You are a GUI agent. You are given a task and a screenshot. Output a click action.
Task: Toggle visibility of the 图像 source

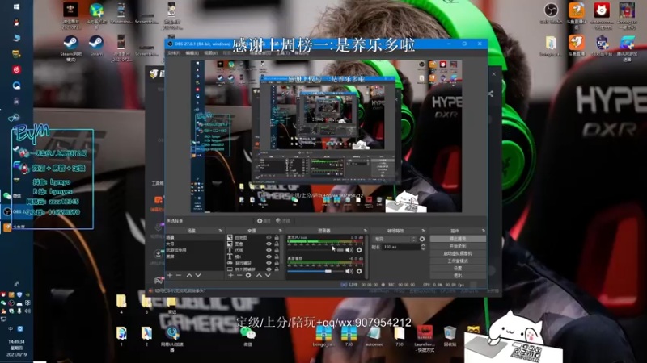[269, 244]
